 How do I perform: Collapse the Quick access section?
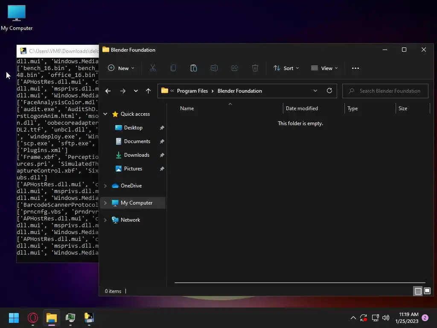(x=105, y=114)
